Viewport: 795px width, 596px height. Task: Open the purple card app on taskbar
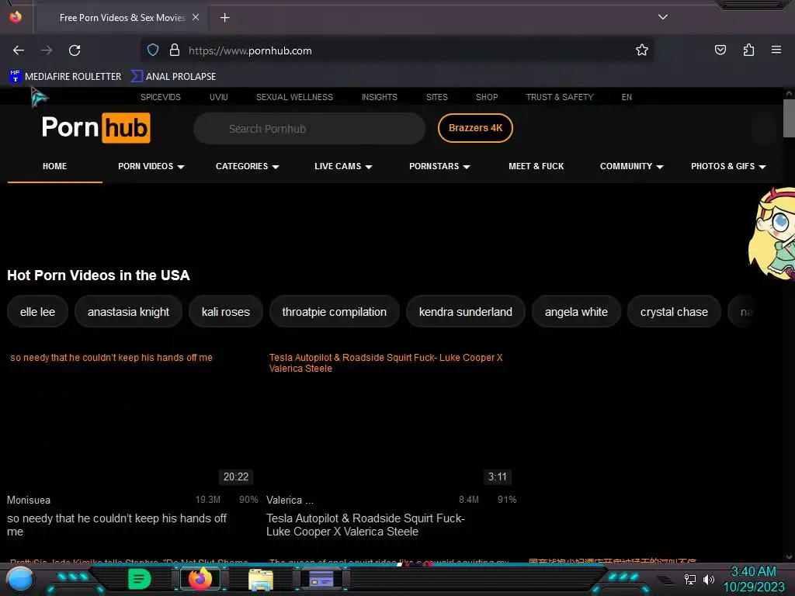pyautogui.click(x=321, y=579)
